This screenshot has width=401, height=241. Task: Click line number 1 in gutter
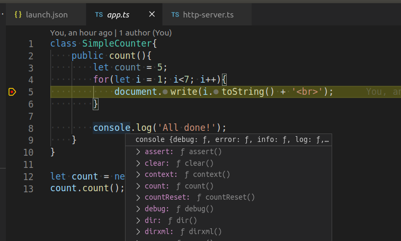click(31, 44)
